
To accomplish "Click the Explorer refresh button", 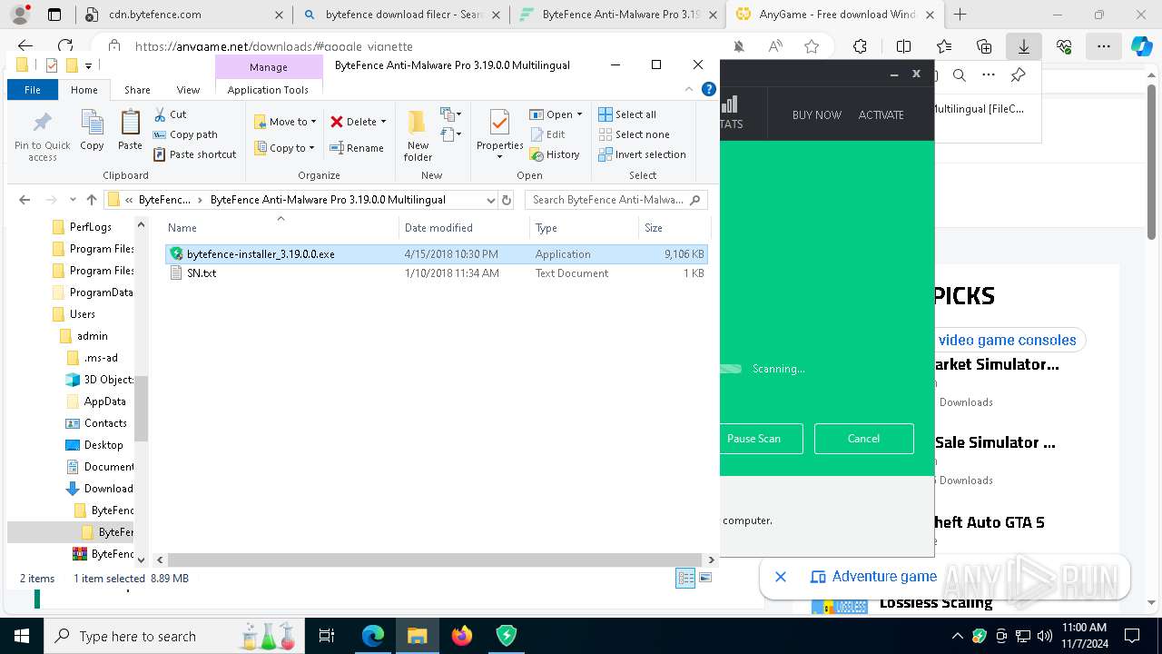I will 507,200.
